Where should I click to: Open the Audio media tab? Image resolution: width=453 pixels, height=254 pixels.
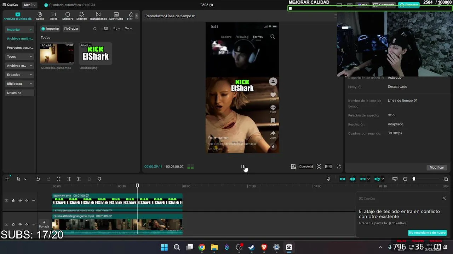tap(40, 16)
